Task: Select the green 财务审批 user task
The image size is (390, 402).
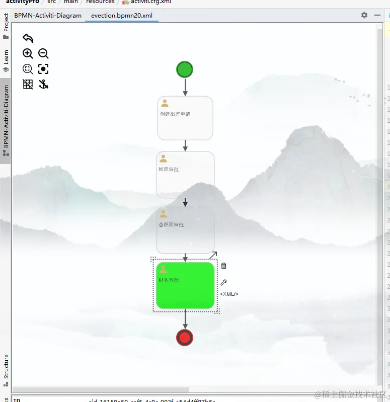Action: [185, 285]
